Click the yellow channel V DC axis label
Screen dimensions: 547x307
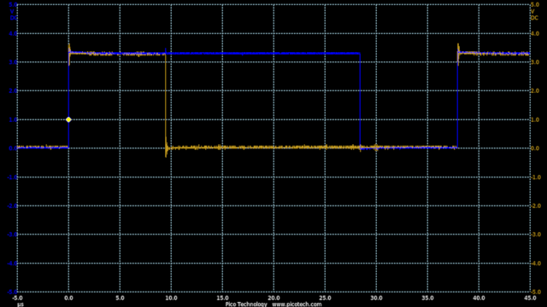(x=534, y=14)
